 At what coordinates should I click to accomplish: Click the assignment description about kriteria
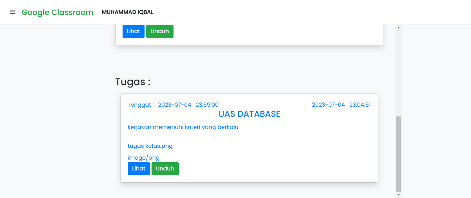(x=183, y=127)
